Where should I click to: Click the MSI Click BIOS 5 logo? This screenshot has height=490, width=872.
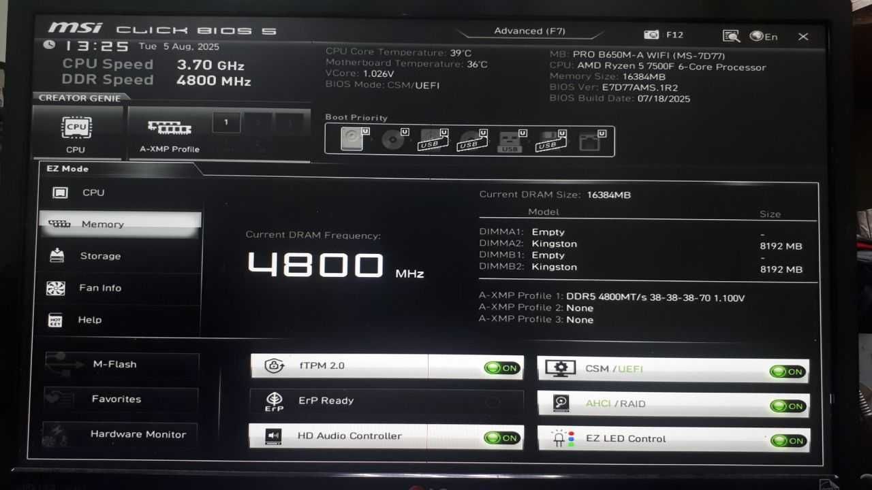coord(161,29)
